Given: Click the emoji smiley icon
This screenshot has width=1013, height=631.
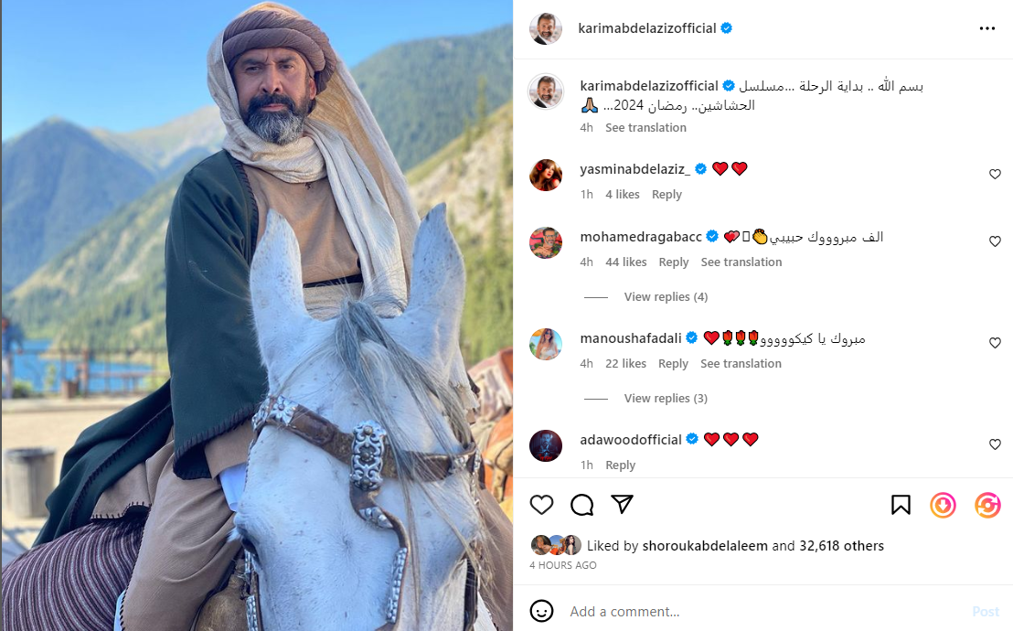Looking at the screenshot, I should click(542, 611).
